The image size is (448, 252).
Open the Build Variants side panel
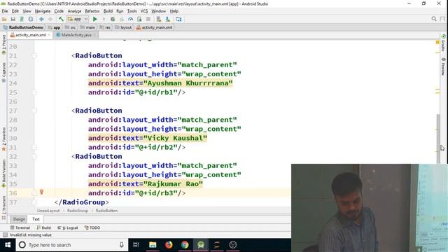(x=3, y=173)
